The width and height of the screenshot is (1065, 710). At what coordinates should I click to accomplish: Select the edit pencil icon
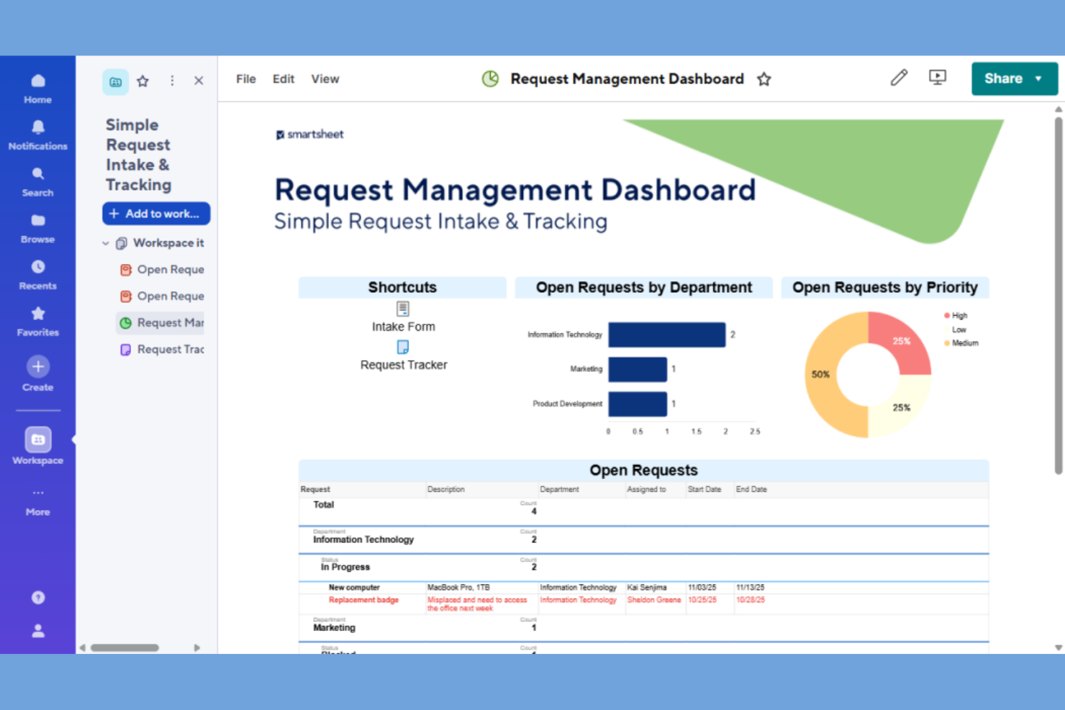point(898,78)
